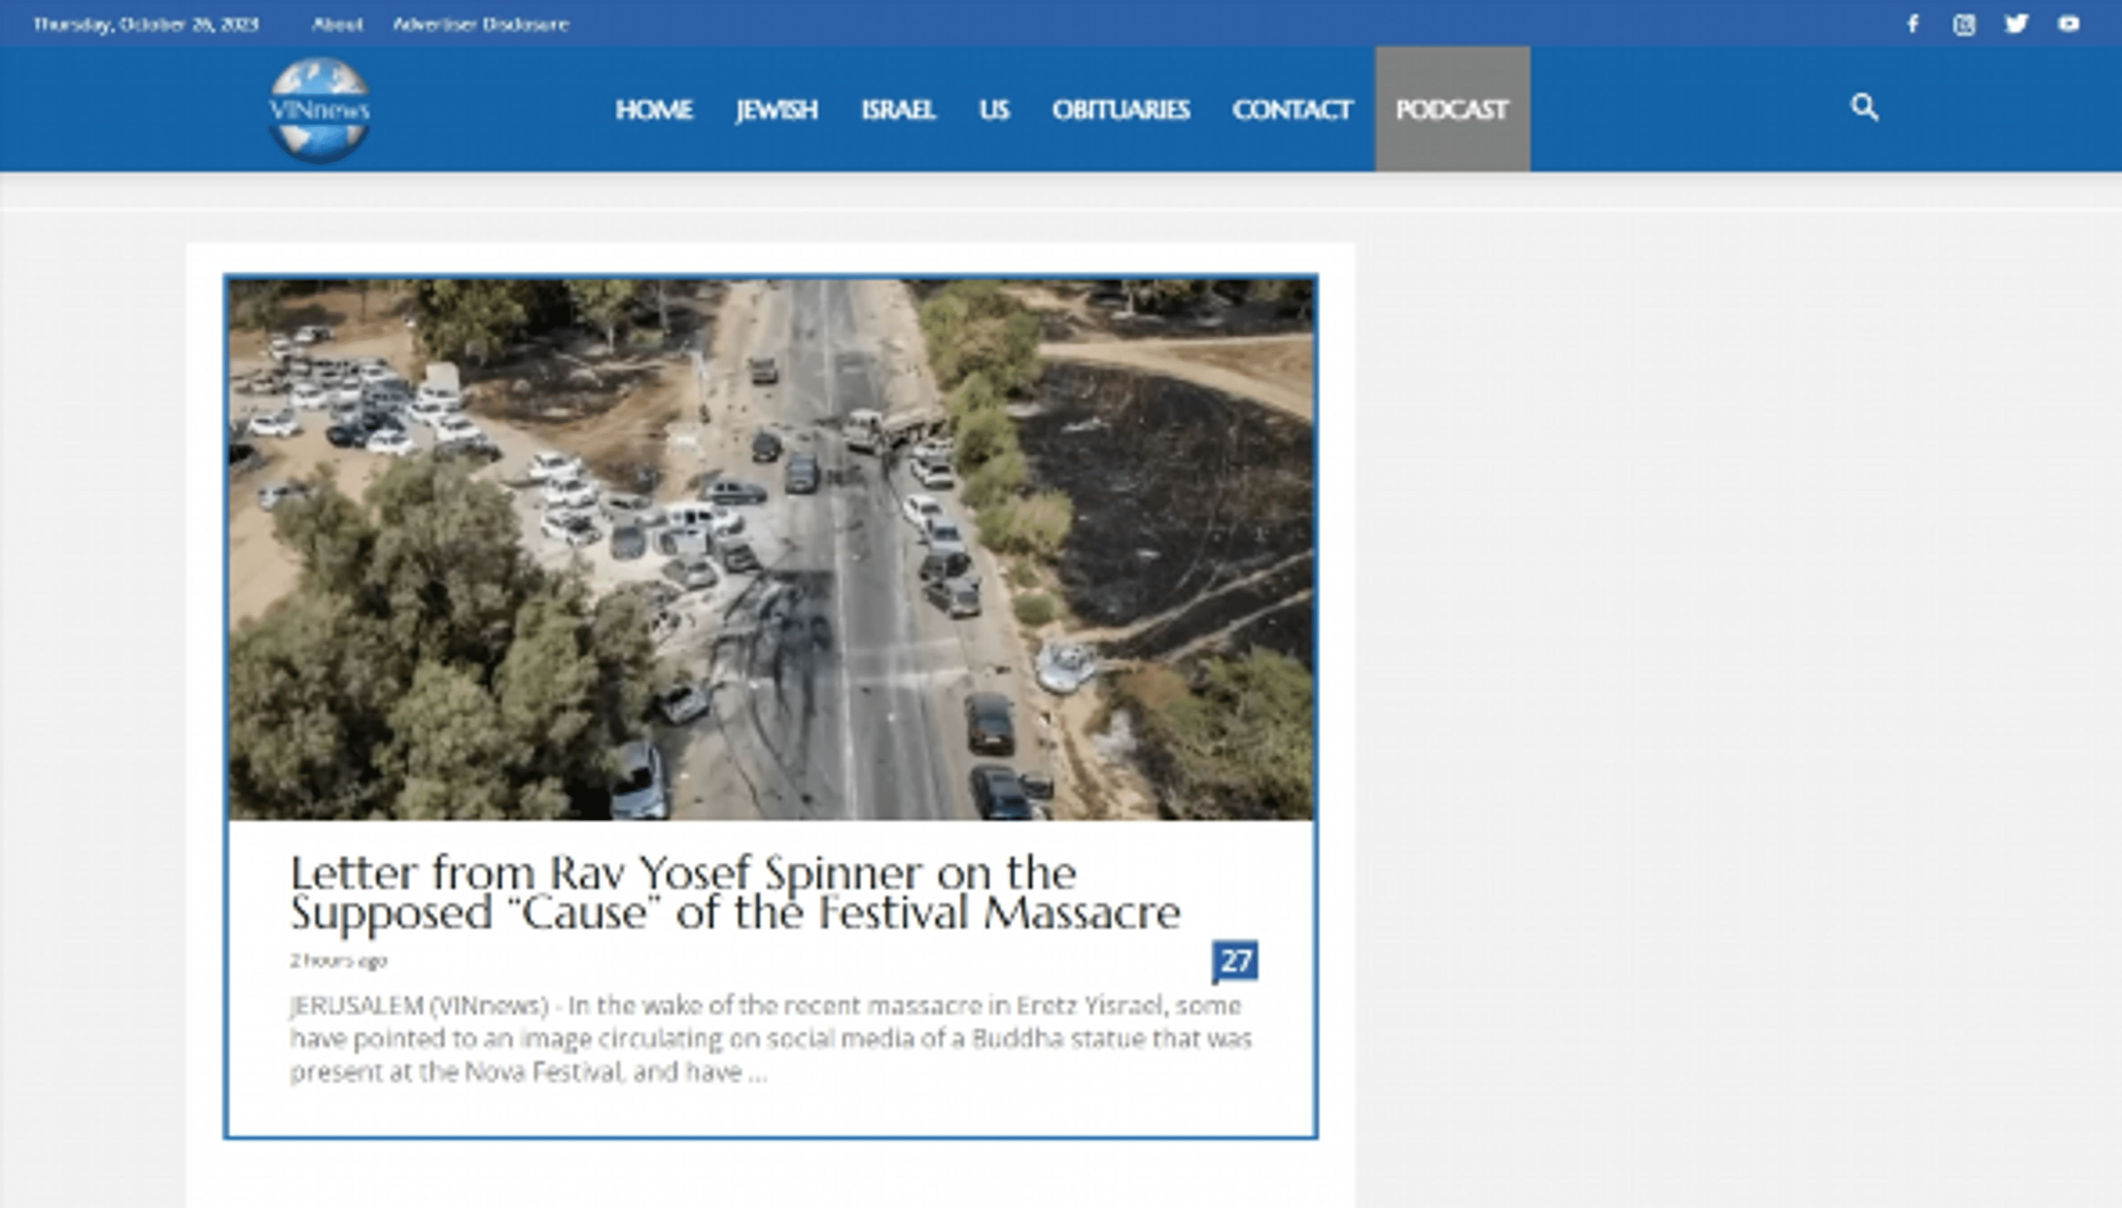Open the JEWISH news section
This screenshot has width=2122, height=1208.
[776, 109]
